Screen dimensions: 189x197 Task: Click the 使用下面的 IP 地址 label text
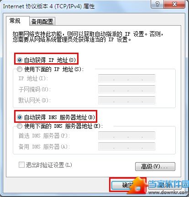[x=54, y=70]
